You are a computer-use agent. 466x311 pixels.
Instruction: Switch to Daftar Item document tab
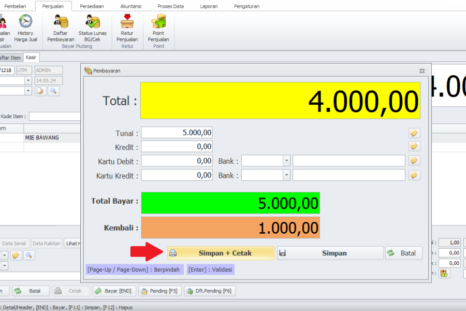10,58
